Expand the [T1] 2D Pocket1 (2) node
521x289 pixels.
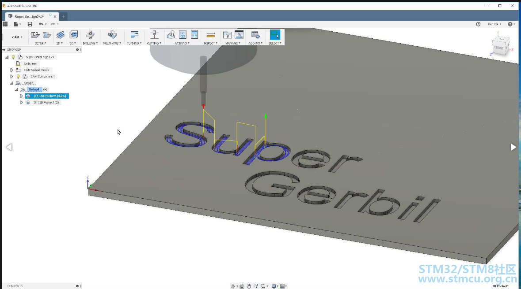click(21, 102)
